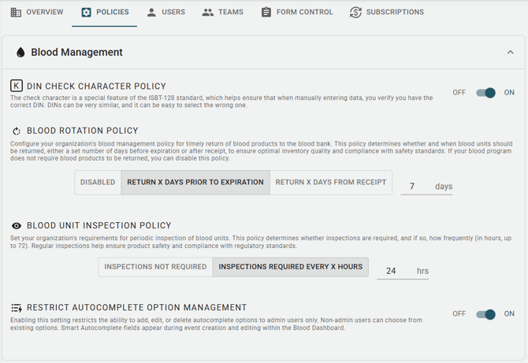Go to the Teams tab
Viewport: 528px width, 363px height.
click(222, 12)
